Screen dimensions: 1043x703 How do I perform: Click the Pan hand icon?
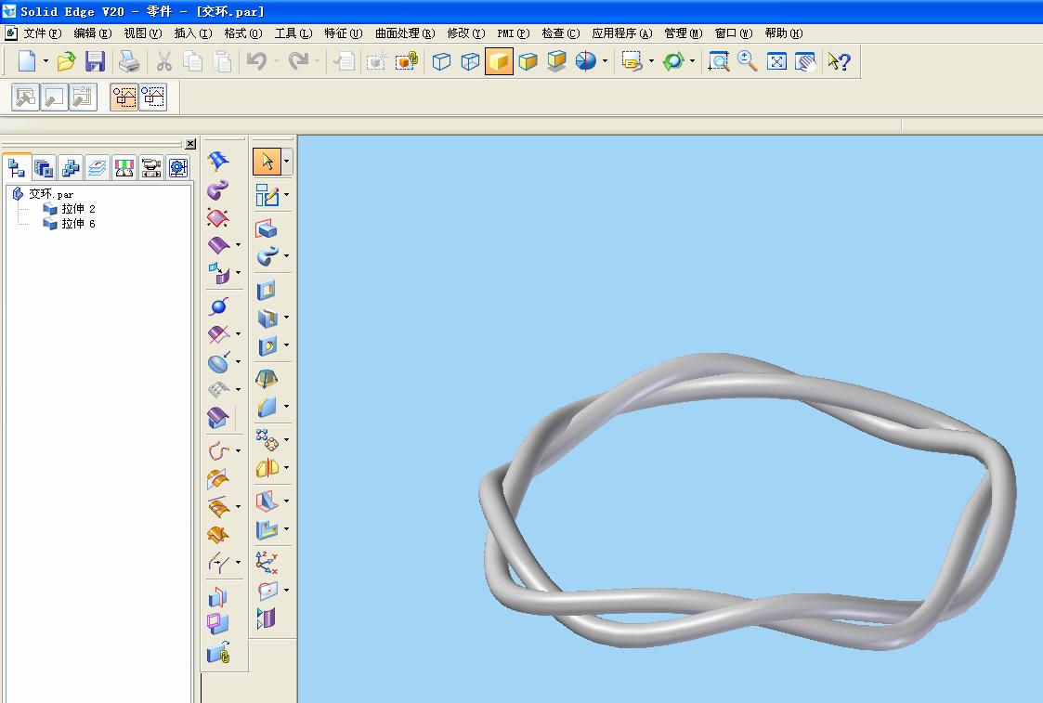pyautogui.click(x=805, y=61)
